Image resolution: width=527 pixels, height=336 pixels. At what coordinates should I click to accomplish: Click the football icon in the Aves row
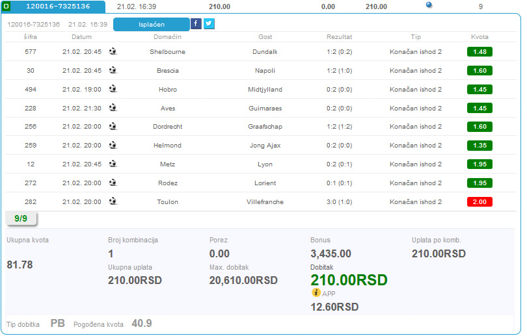pyautogui.click(x=113, y=108)
